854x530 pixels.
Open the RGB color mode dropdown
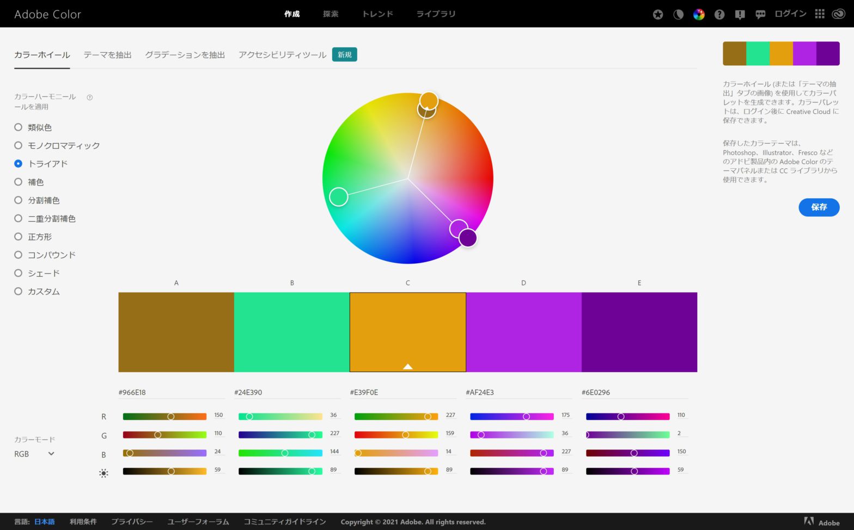pos(34,454)
